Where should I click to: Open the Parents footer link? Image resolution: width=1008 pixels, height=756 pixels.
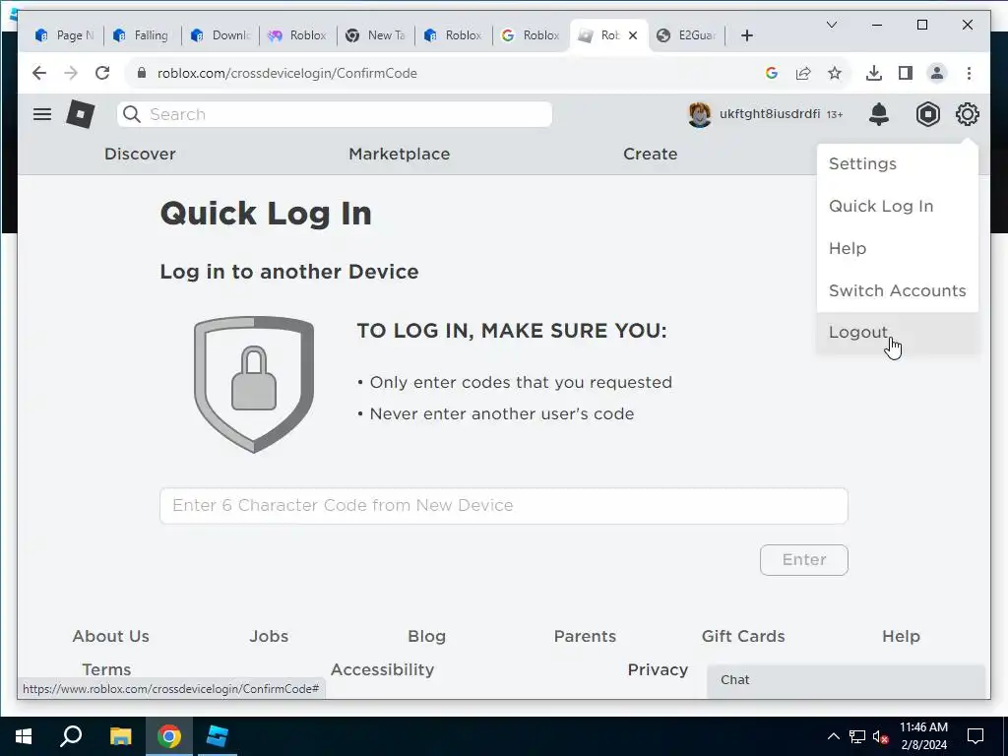[585, 637]
